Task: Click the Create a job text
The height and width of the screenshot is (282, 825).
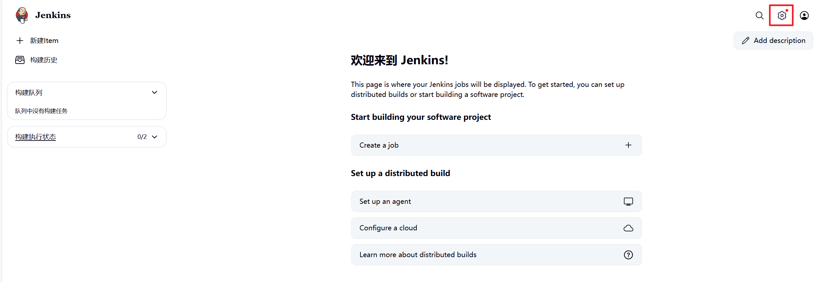Action: (x=379, y=145)
